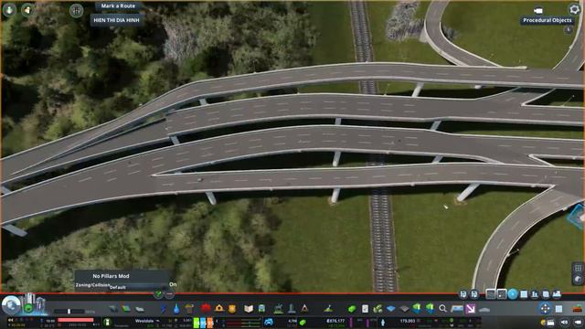Open the Policies document icon
Screen dimensions: 585x329
[365, 309]
